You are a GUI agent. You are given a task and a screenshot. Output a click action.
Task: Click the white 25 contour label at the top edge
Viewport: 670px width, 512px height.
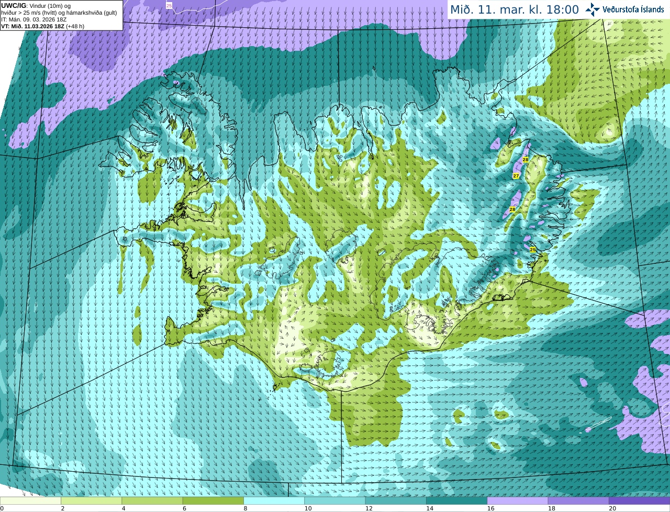tap(169, 5)
